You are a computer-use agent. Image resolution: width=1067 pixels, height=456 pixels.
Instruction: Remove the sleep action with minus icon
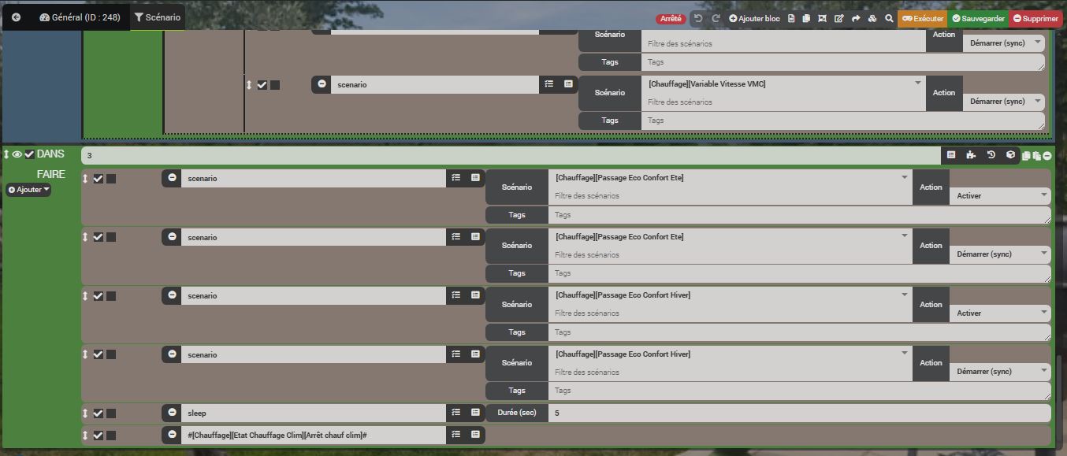click(172, 413)
